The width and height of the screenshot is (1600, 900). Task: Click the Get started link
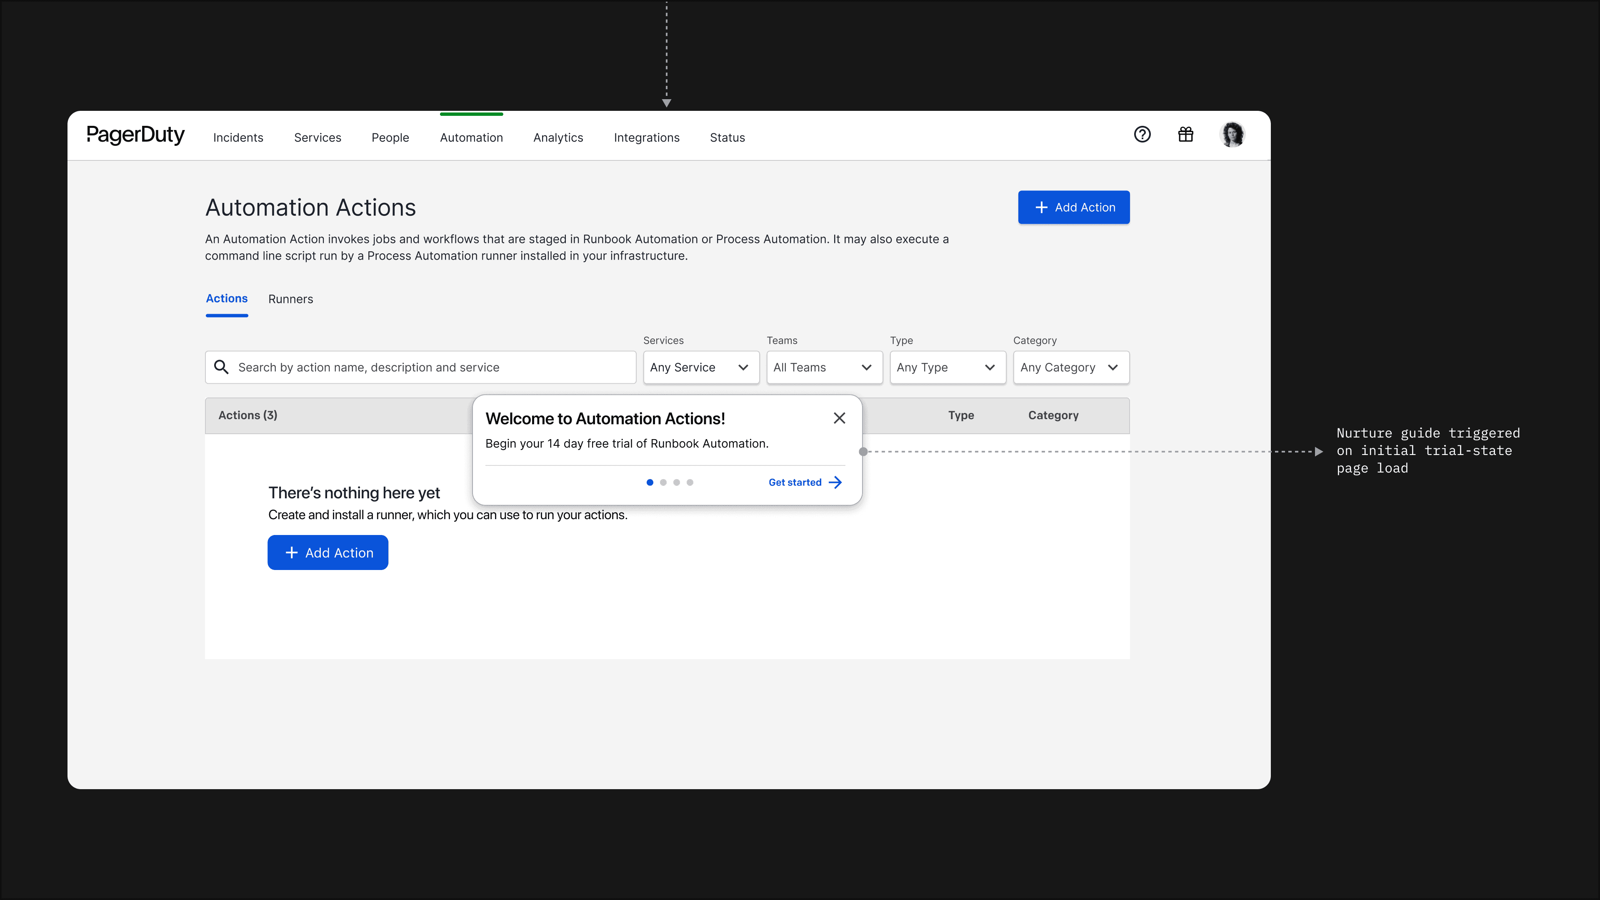click(x=795, y=482)
